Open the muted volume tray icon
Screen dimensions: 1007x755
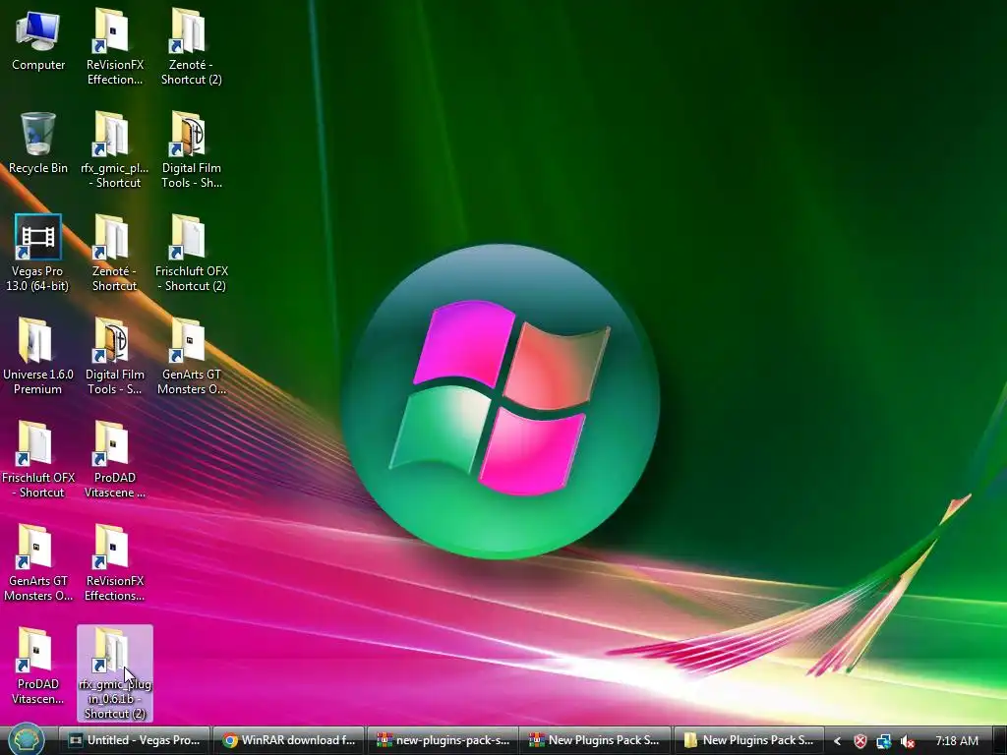tap(908, 741)
